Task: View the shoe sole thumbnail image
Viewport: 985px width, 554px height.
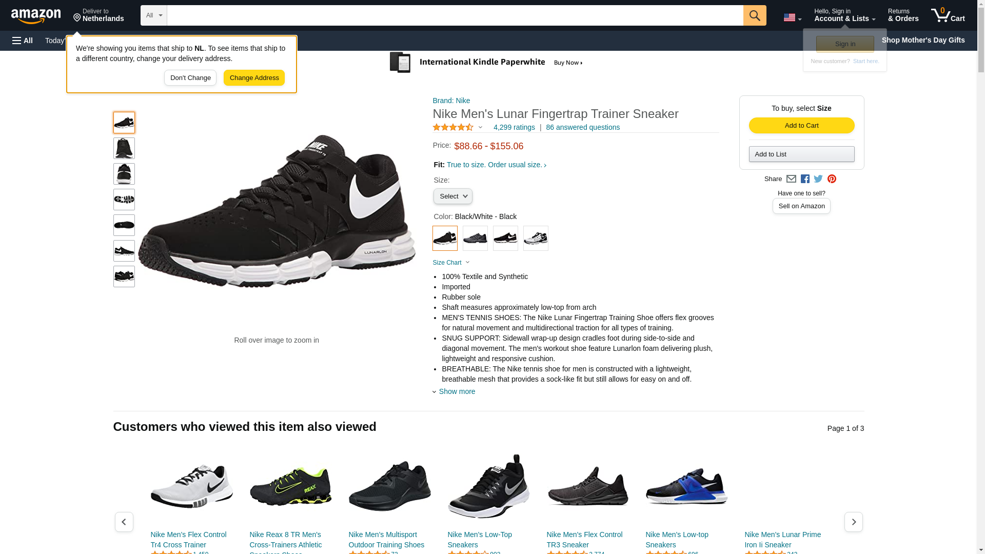Action: click(124, 200)
